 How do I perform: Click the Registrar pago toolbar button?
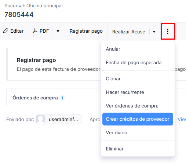pos(86,31)
